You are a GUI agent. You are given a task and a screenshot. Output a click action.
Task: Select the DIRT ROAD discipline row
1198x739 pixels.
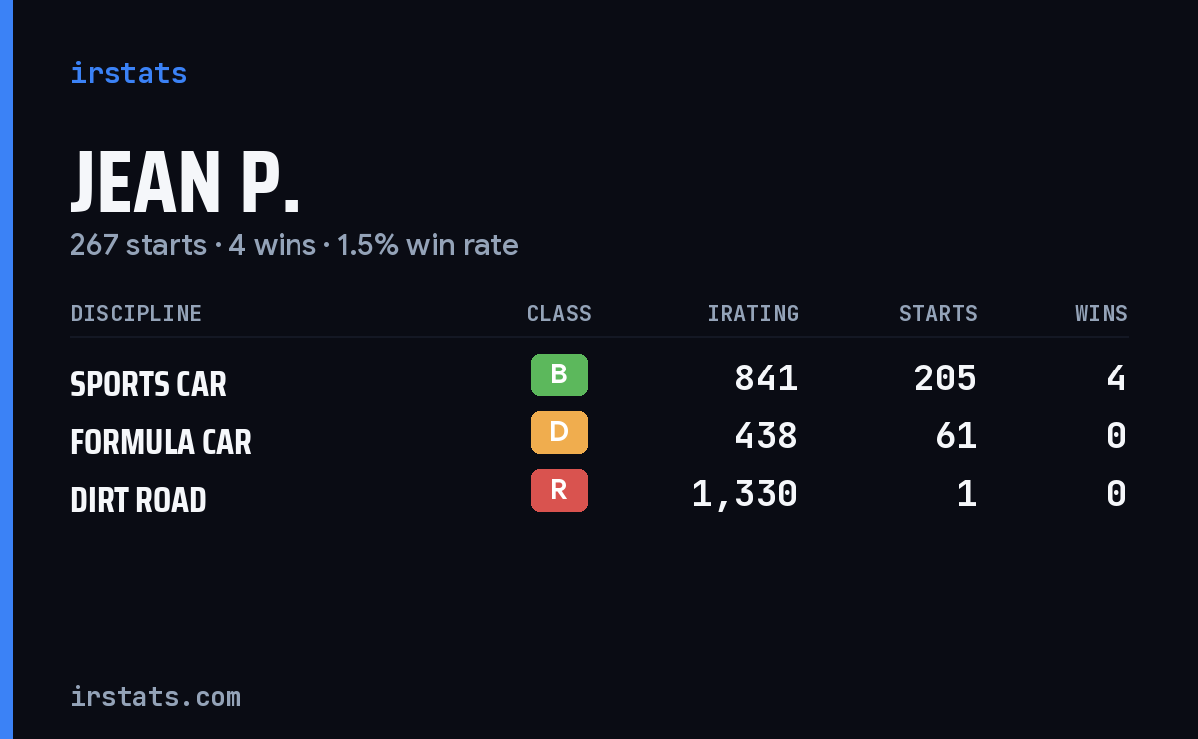tap(599, 493)
